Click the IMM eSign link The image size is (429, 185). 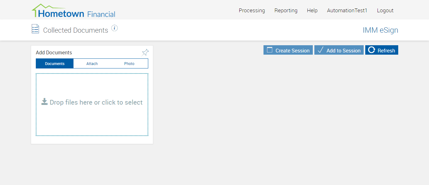[x=380, y=30]
